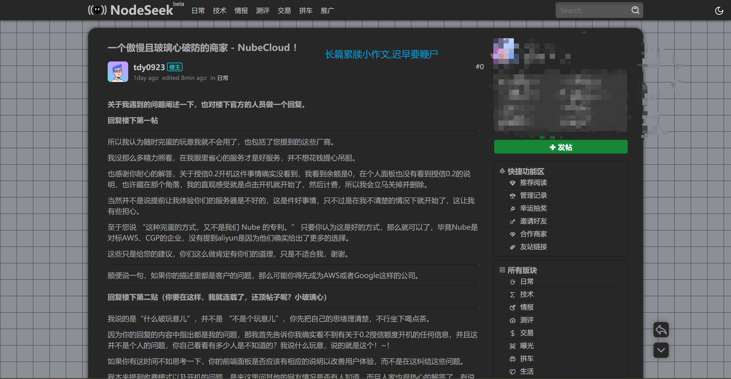The height and width of the screenshot is (379, 731).
Task: Open the 测评 nav menu item
Action: (x=263, y=11)
